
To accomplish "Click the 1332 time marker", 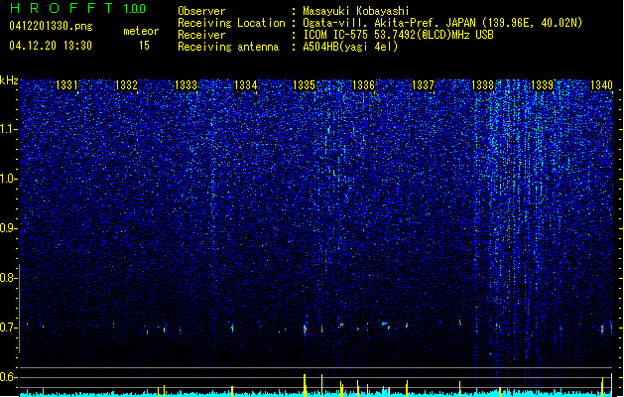I will 126,85.
